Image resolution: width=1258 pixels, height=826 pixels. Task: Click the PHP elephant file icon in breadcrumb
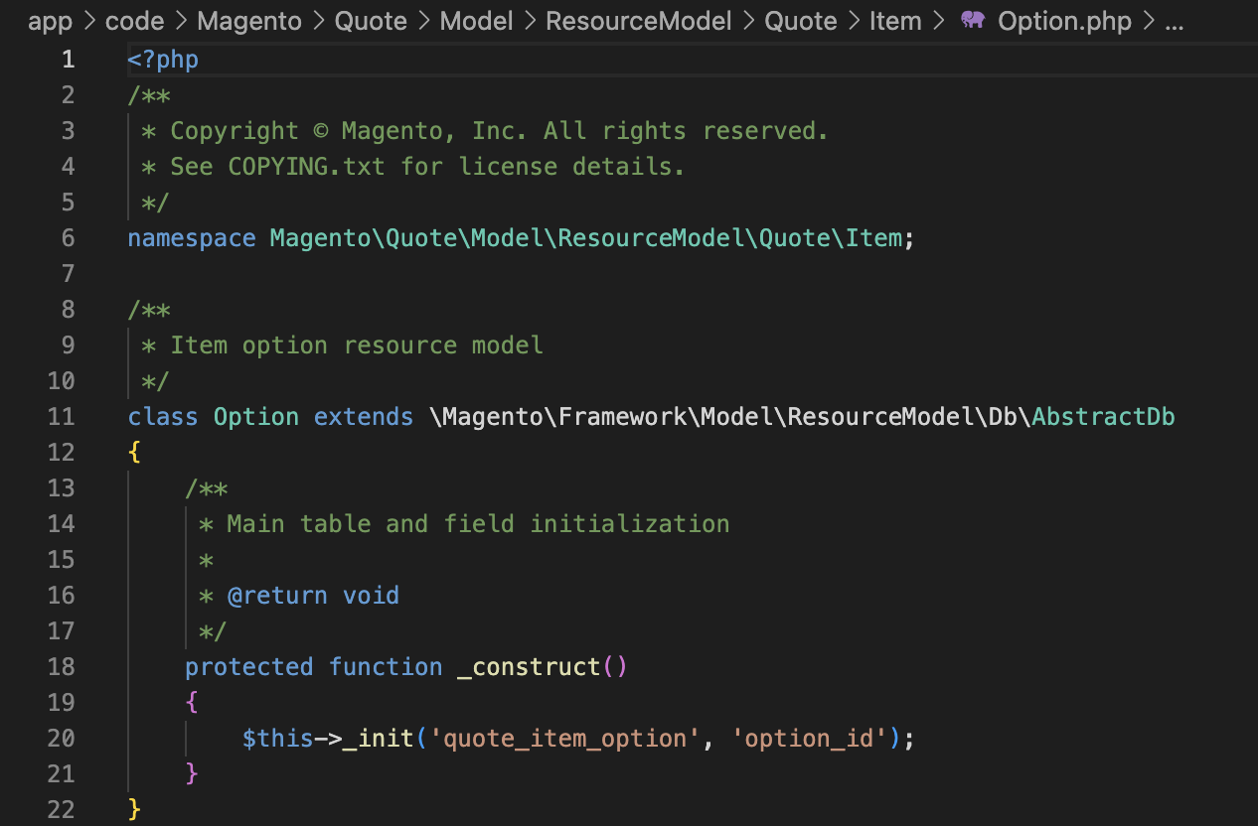[973, 21]
